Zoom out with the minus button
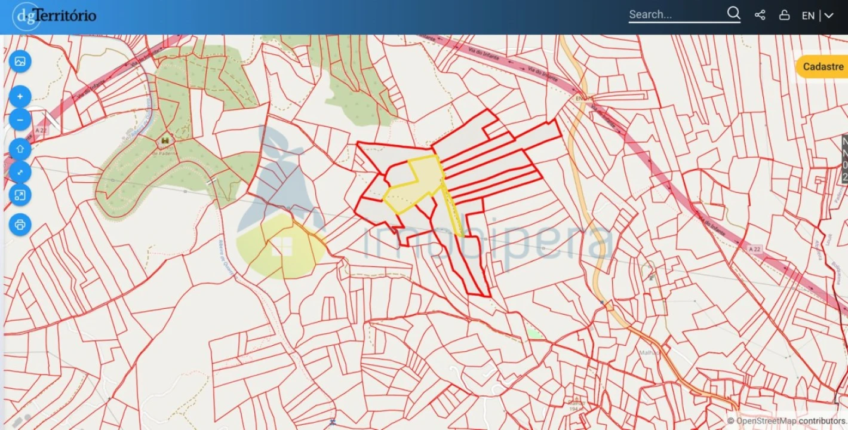Screen dimensions: 848x430 tap(20, 119)
